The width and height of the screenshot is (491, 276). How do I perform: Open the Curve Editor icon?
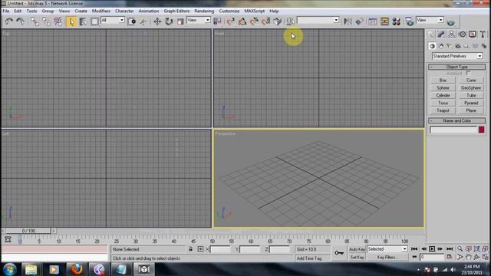coord(373,21)
